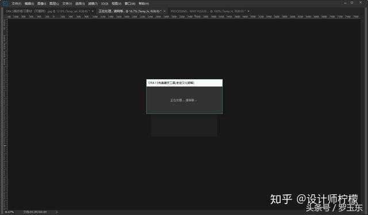The image size is (368, 215).
Task: Open the 编辑(E) menu
Action: [29, 4]
